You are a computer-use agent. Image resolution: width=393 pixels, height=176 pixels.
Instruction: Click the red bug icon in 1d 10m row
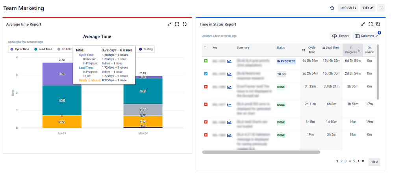tap(206, 122)
